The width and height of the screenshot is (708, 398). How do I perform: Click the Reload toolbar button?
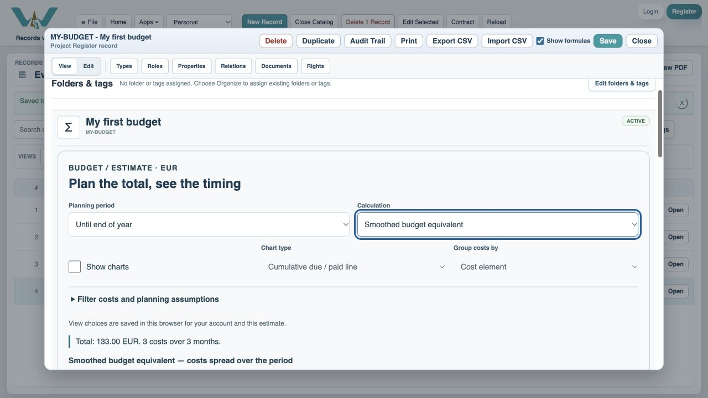click(497, 22)
